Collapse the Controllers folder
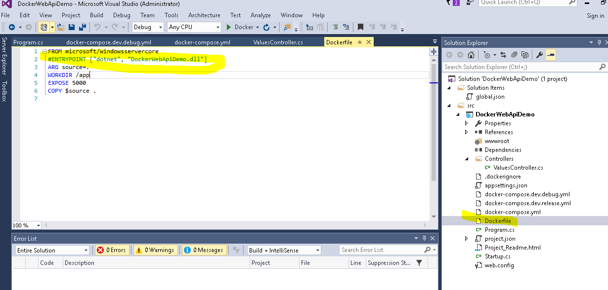The height and width of the screenshot is (290, 608). pyautogui.click(x=467, y=159)
